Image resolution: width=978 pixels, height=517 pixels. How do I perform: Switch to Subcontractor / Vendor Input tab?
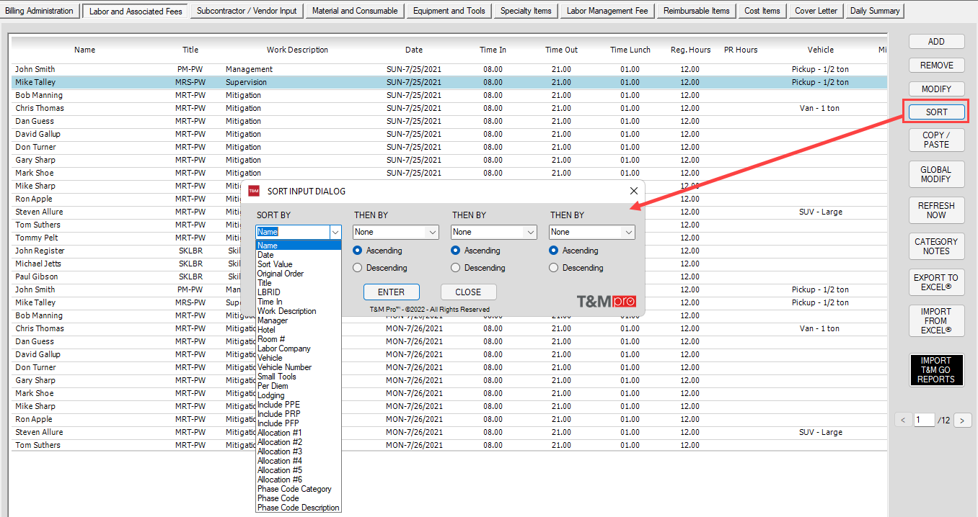[x=247, y=11]
